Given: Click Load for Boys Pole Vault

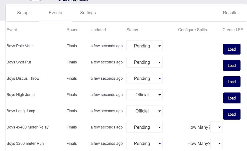Looking at the screenshot, I should click(x=232, y=49).
